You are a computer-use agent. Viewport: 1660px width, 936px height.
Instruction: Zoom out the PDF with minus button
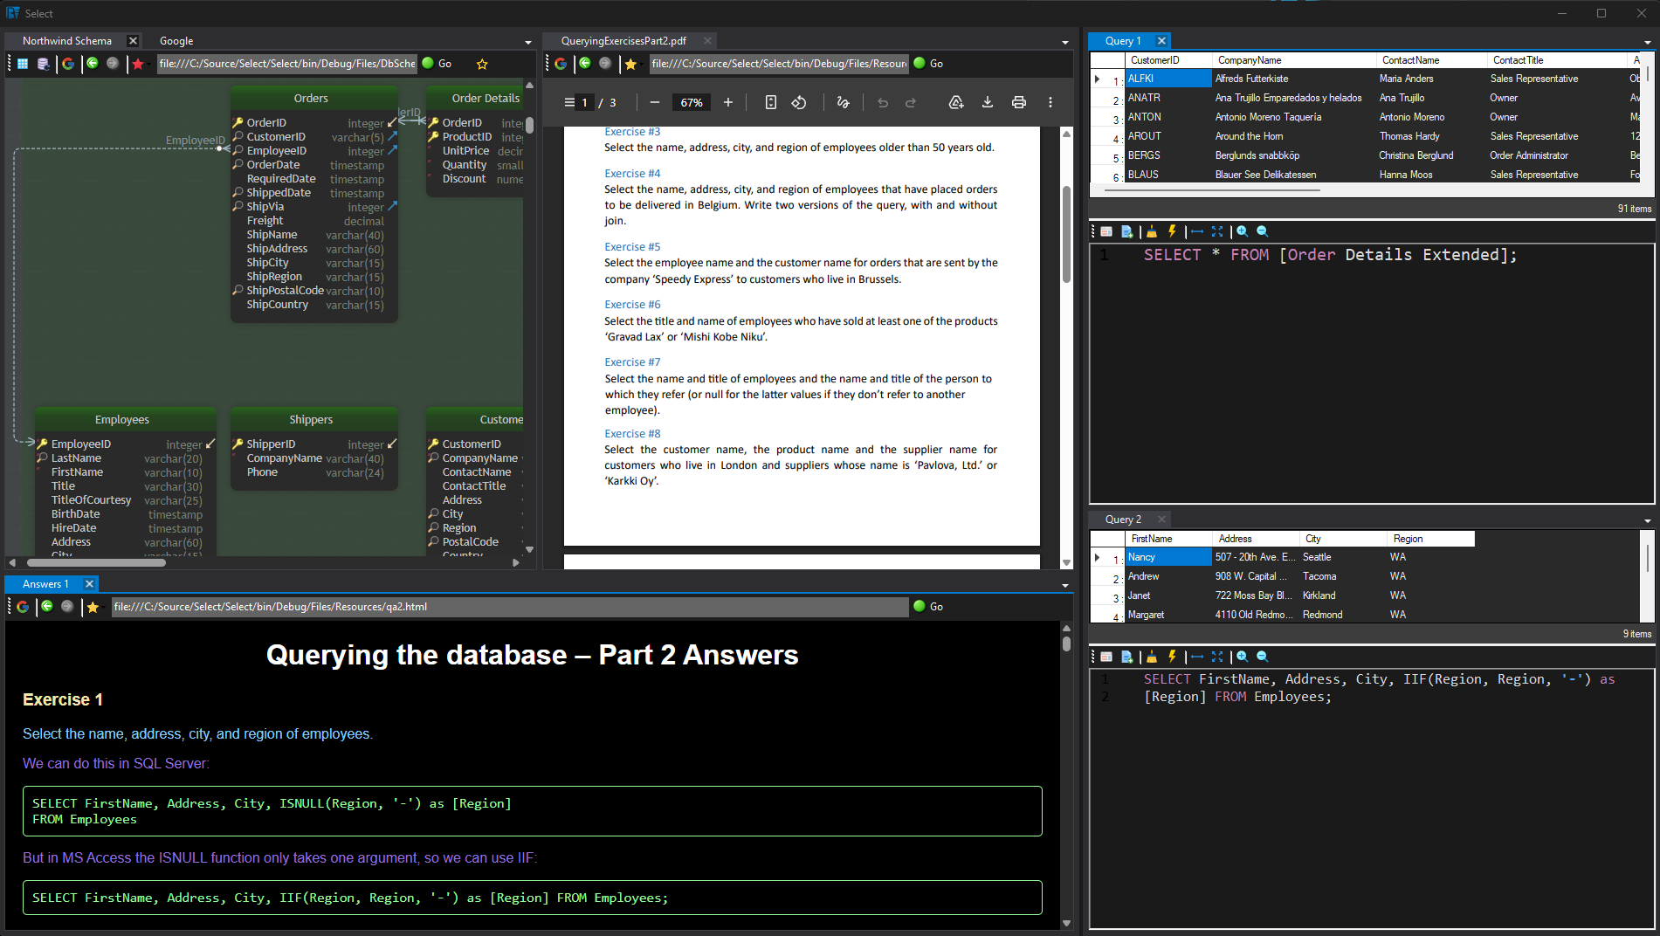tap(655, 102)
